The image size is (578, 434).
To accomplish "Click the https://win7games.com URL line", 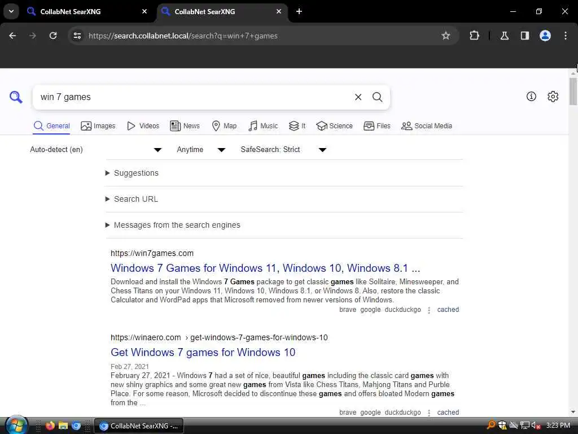I will click(x=152, y=253).
